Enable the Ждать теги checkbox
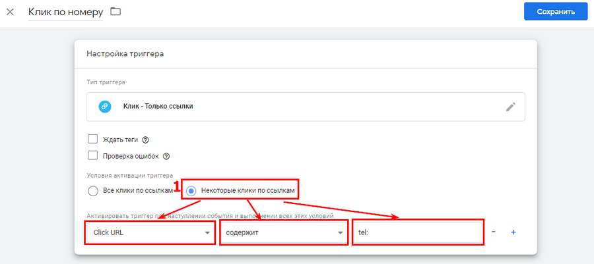This screenshot has height=264, width=594. coord(93,140)
